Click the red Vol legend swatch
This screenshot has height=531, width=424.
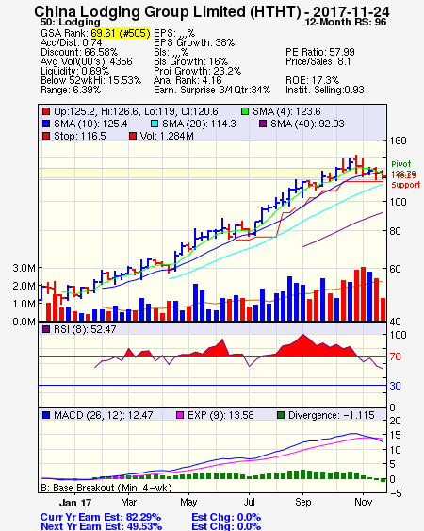tap(133, 136)
